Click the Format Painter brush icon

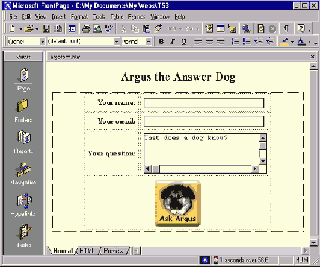158,28
